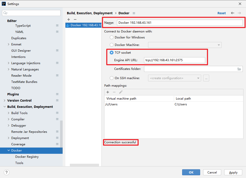Expand the Build Tools node
Screen dimensions: 246x178
(x=9, y=113)
